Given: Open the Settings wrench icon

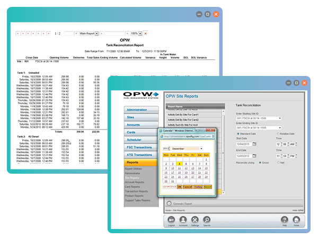Looking at the screenshot, I should tap(195, 220).
